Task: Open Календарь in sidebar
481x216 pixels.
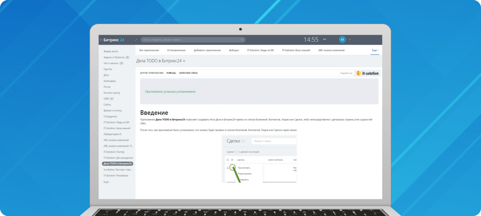Action: tap(110, 81)
